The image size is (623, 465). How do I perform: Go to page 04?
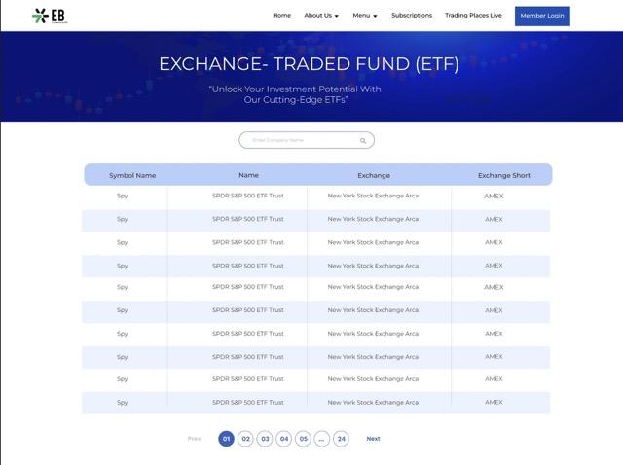tap(283, 439)
